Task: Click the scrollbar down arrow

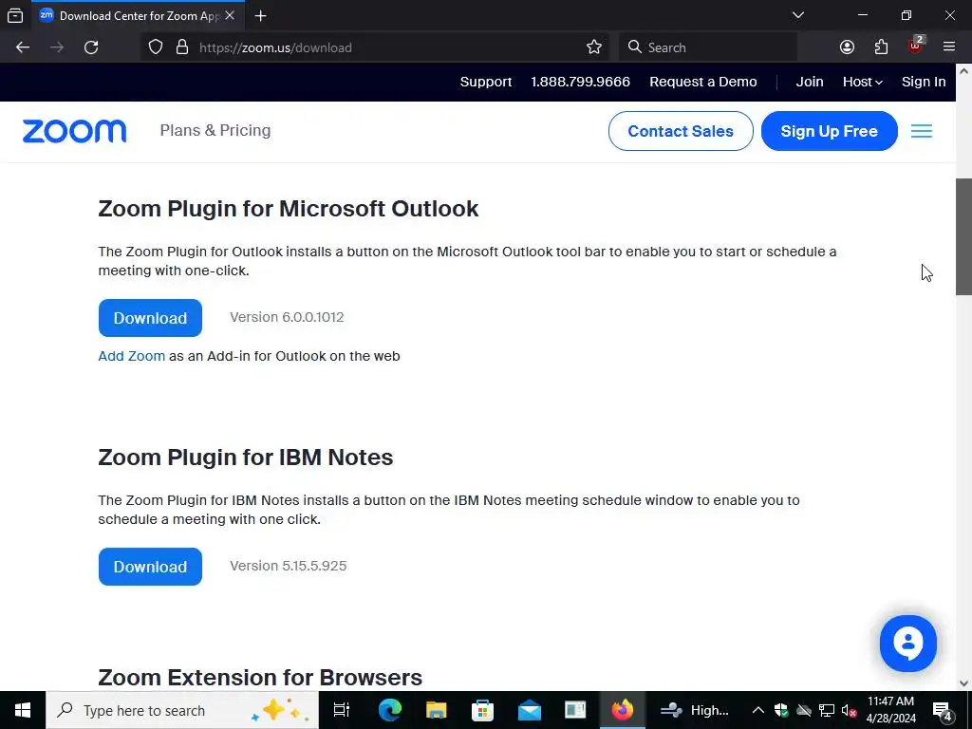Action: [963, 683]
